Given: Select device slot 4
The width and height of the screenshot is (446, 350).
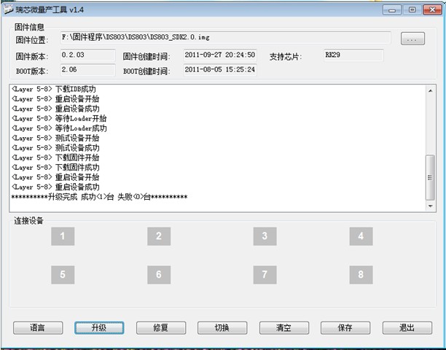Looking at the screenshot, I should tap(361, 236).
